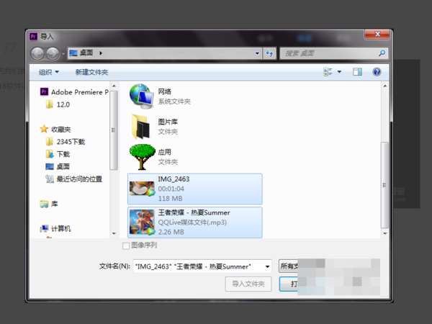Screen dimensions: 432x324
Task: Click sidebar scrollbar down arrow
Action: coord(114,233)
